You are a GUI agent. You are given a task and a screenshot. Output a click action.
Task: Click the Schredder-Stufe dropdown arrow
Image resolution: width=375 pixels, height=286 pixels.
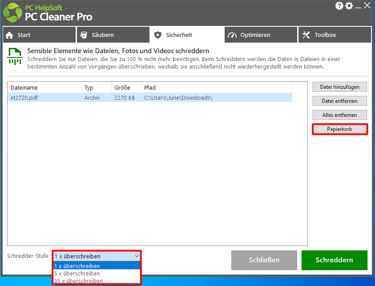click(x=137, y=256)
